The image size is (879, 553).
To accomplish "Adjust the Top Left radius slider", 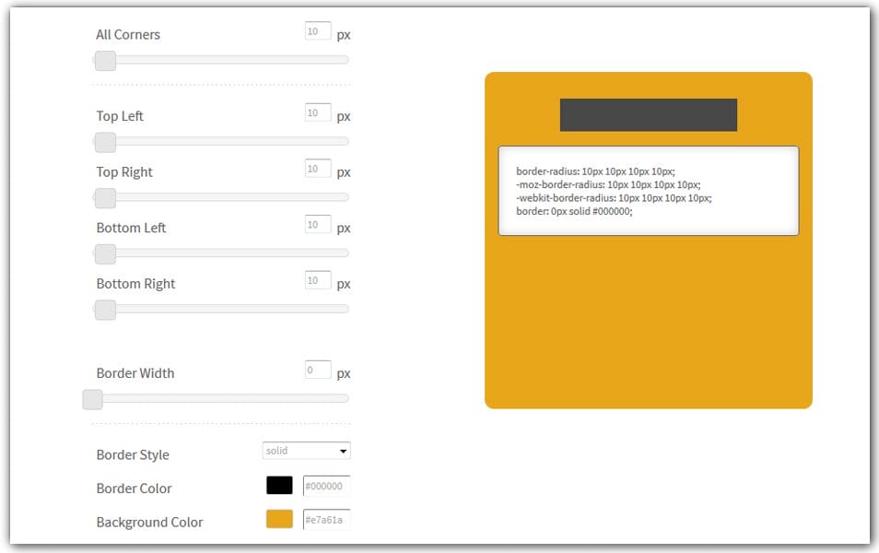I will pyautogui.click(x=104, y=142).
